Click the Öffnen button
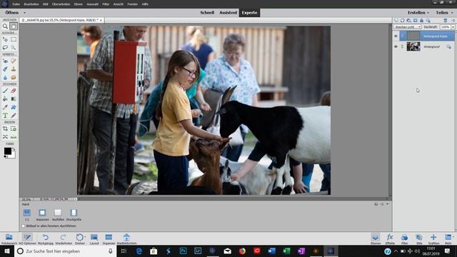The height and width of the screenshot is (257, 457). [12, 13]
